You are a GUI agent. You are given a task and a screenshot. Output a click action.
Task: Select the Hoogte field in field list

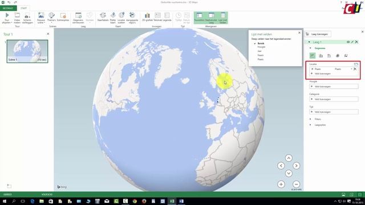pyautogui.click(x=261, y=47)
